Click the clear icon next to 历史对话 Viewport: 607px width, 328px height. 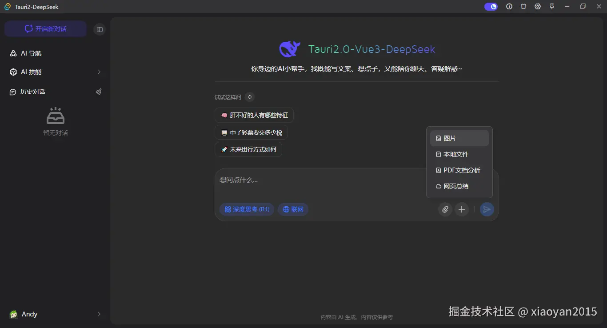click(x=99, y=92)
